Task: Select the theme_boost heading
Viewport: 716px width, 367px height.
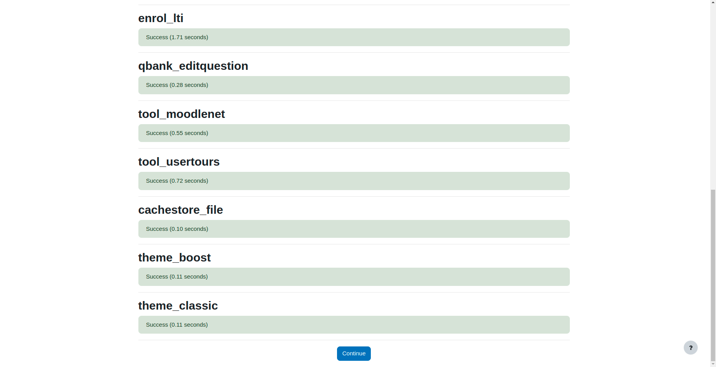Action: (x=174, y=258)
